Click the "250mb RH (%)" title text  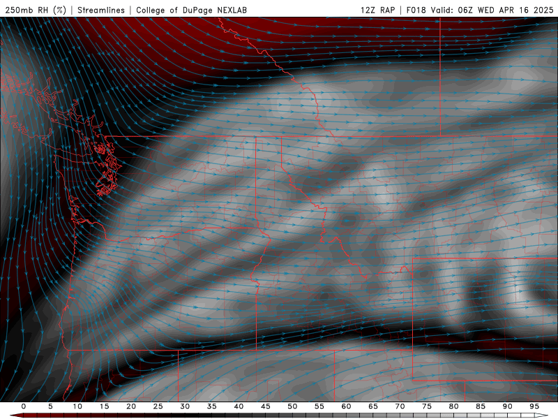(x=36, y=10)
